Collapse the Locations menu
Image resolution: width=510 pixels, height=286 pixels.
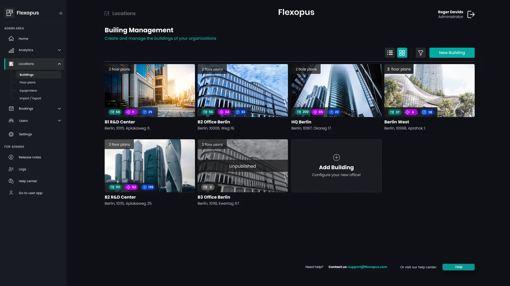(x=59, y=64)
